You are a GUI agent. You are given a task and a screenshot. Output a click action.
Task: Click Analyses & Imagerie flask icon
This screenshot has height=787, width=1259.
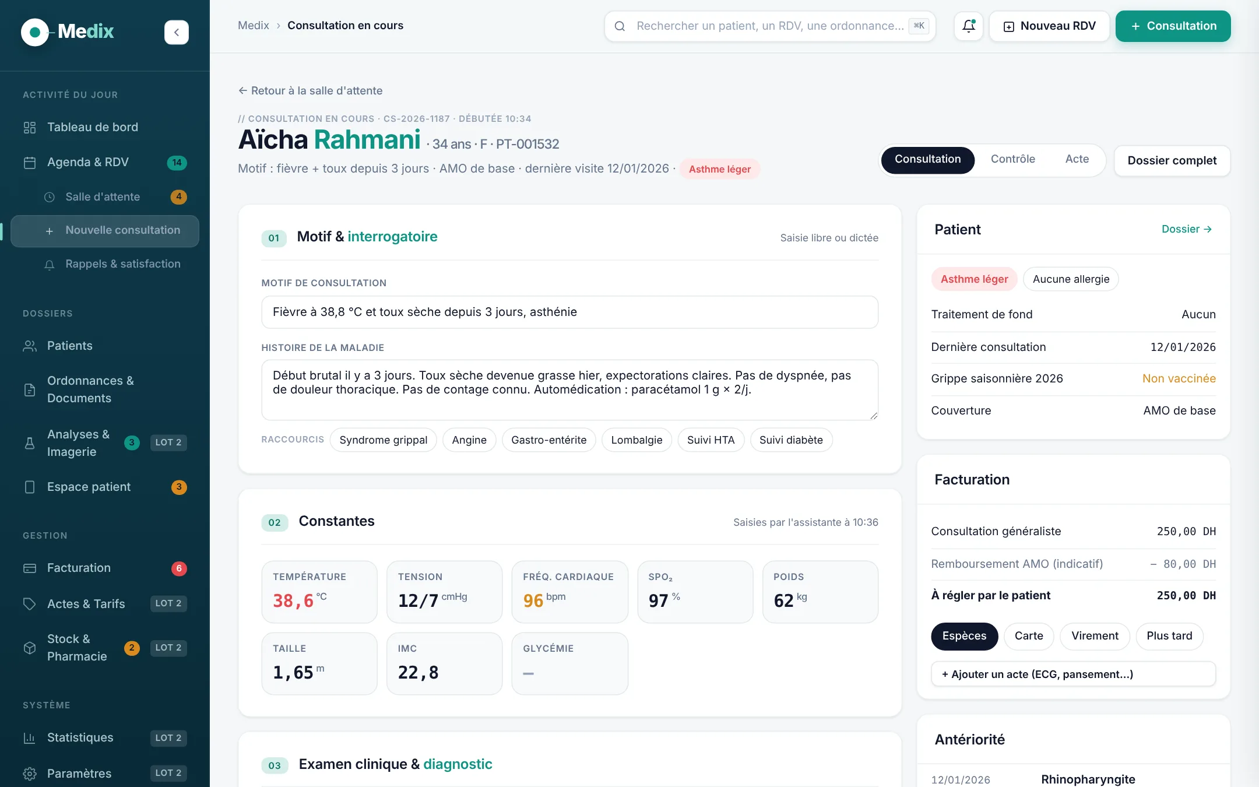pos(30,443)
